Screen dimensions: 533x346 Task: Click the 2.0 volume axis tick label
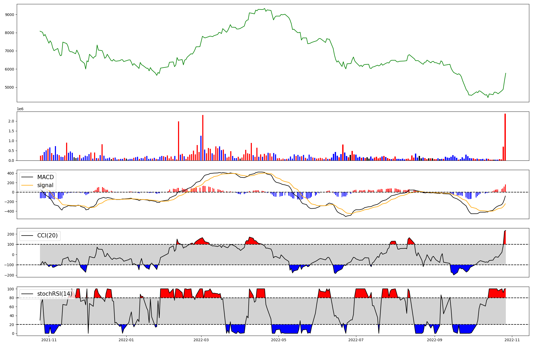[11, 121]
